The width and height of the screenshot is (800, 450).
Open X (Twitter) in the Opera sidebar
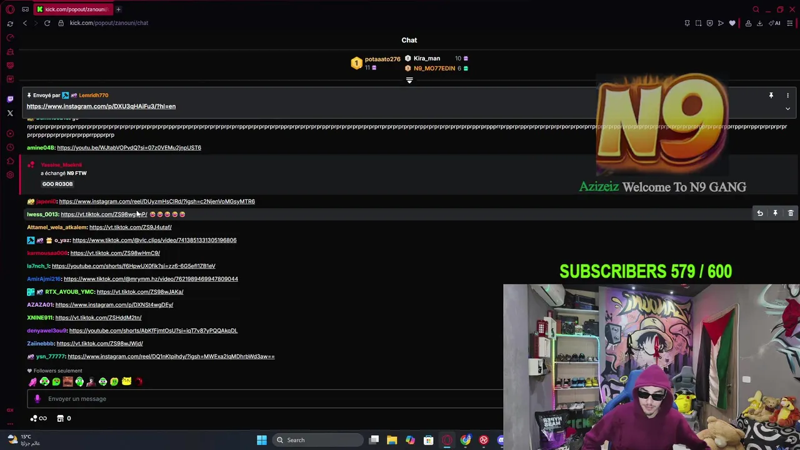[10, 113]
